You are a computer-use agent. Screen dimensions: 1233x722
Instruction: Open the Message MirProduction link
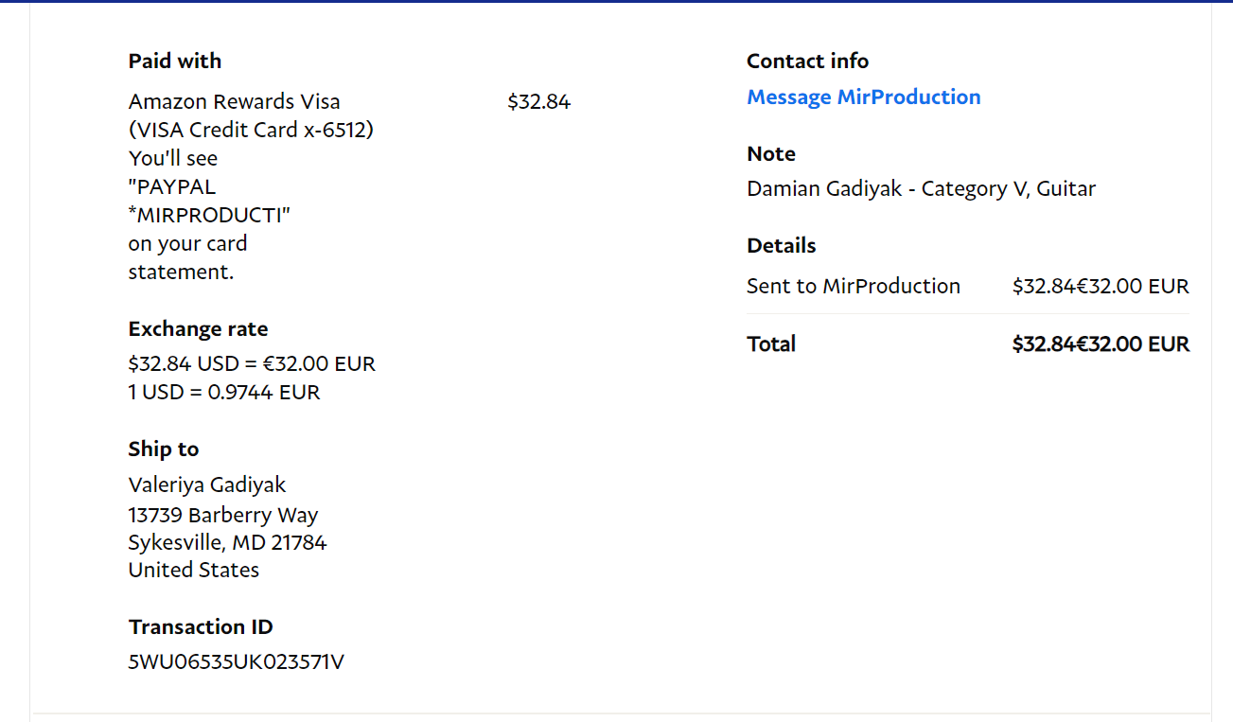(863, 97)
